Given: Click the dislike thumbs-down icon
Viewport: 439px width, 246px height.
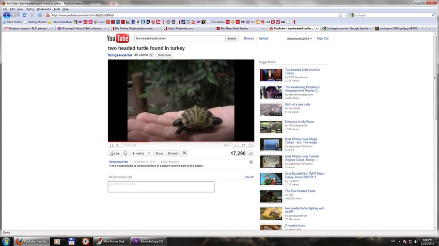Looking at the screenshot, I should click(126, 153).
